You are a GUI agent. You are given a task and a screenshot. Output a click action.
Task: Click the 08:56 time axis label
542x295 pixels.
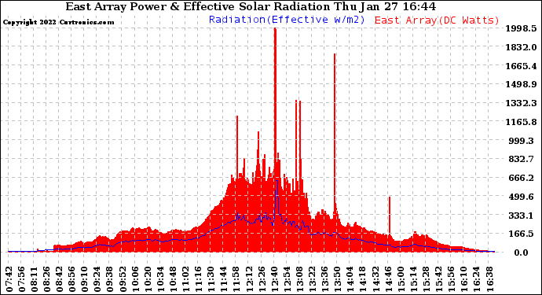72,279
